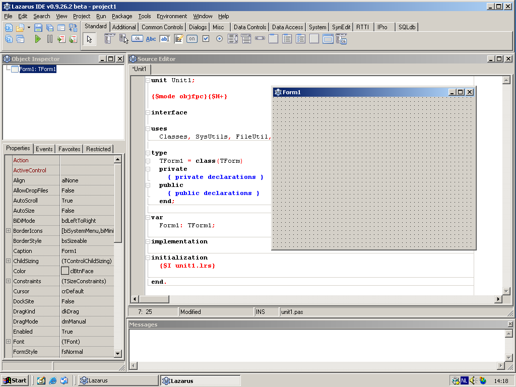The image size is (516, 387).
Task: Run the project with the green Run button
Action: point(38,38)
